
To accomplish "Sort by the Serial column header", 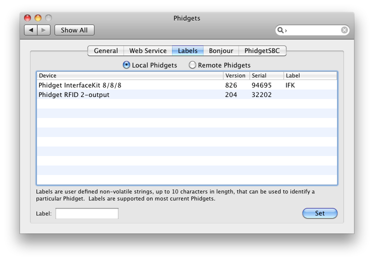I will pyautogui.click(x=266, y=75).
